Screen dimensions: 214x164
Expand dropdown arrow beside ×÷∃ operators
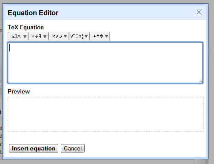point(45,37)
